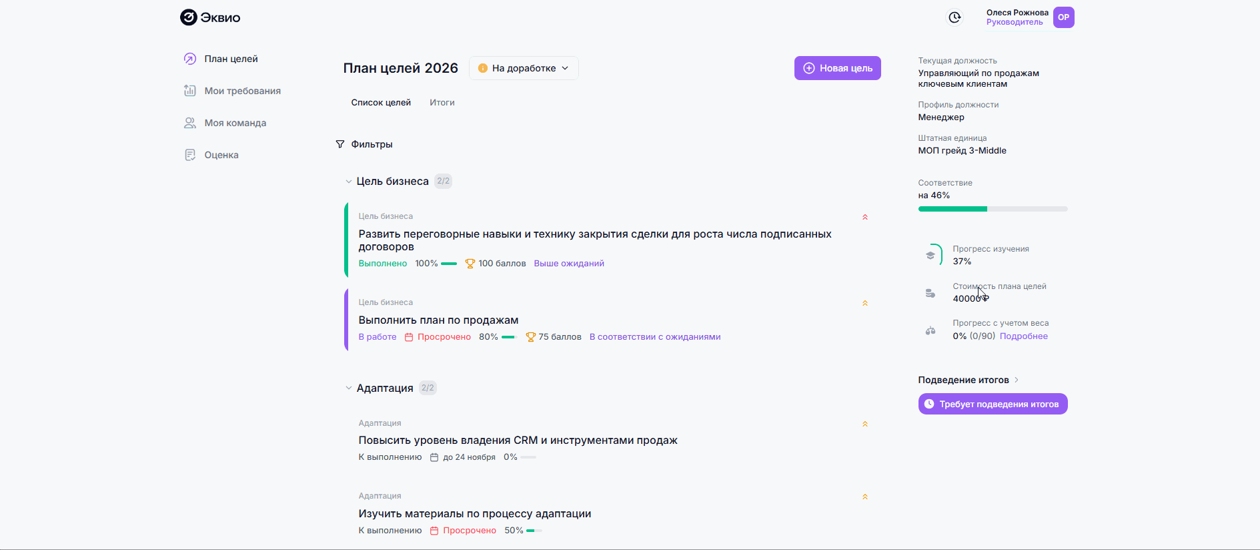Open goal Изучить материалы по процессу адаптации
This screenshot has width=1260, height=550.
[x=475, y=514]
